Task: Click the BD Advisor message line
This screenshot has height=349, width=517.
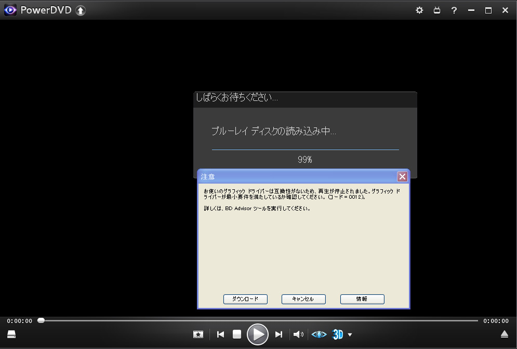Action: point(257,209)
